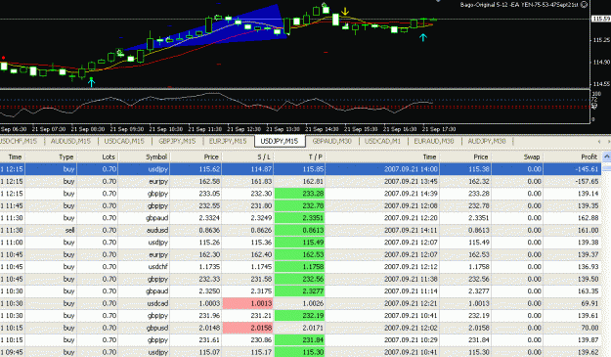Image resolution: width=611 pixels, height=357 pixels.
Task: Open the AUDJPY,M30 chart tab
Action: click(x=487, y=141)
